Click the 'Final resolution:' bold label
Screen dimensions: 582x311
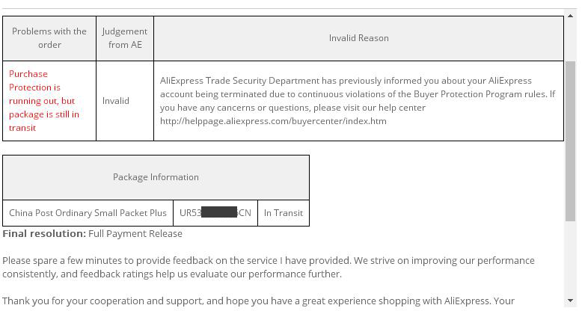coord(44,233)
